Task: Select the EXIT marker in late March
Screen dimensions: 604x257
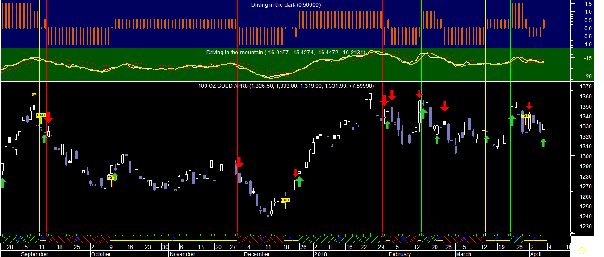Action: click(x=526, y=116)
